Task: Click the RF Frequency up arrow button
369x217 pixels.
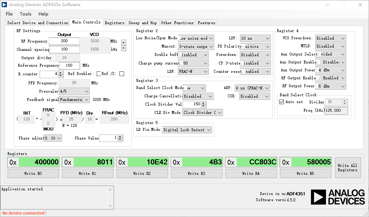Action: 124,43
